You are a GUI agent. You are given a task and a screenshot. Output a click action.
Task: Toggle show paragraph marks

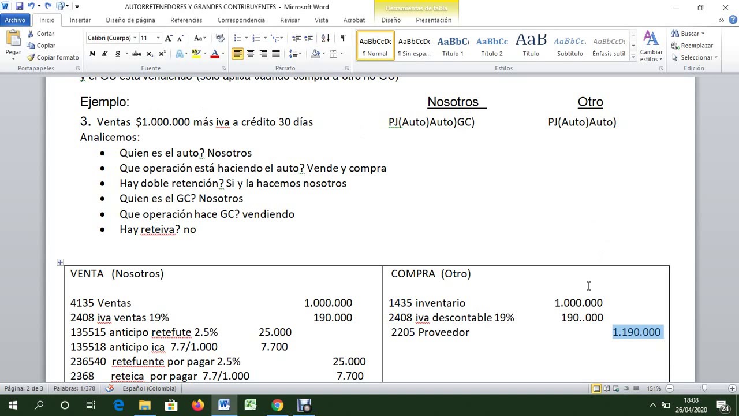(344, 38)
